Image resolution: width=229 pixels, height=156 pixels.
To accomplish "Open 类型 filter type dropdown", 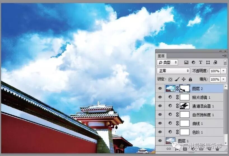I will [167, 63].
